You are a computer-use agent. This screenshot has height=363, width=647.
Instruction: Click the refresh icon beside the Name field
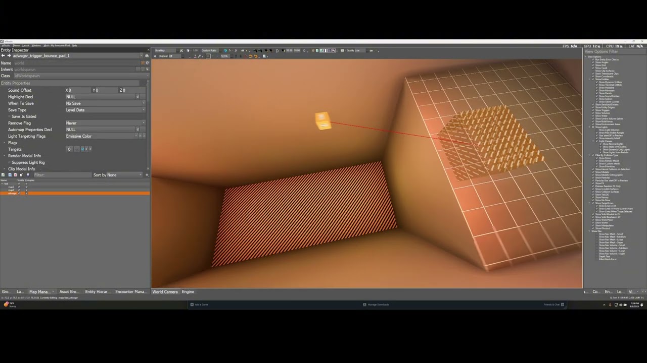(147, 63)
